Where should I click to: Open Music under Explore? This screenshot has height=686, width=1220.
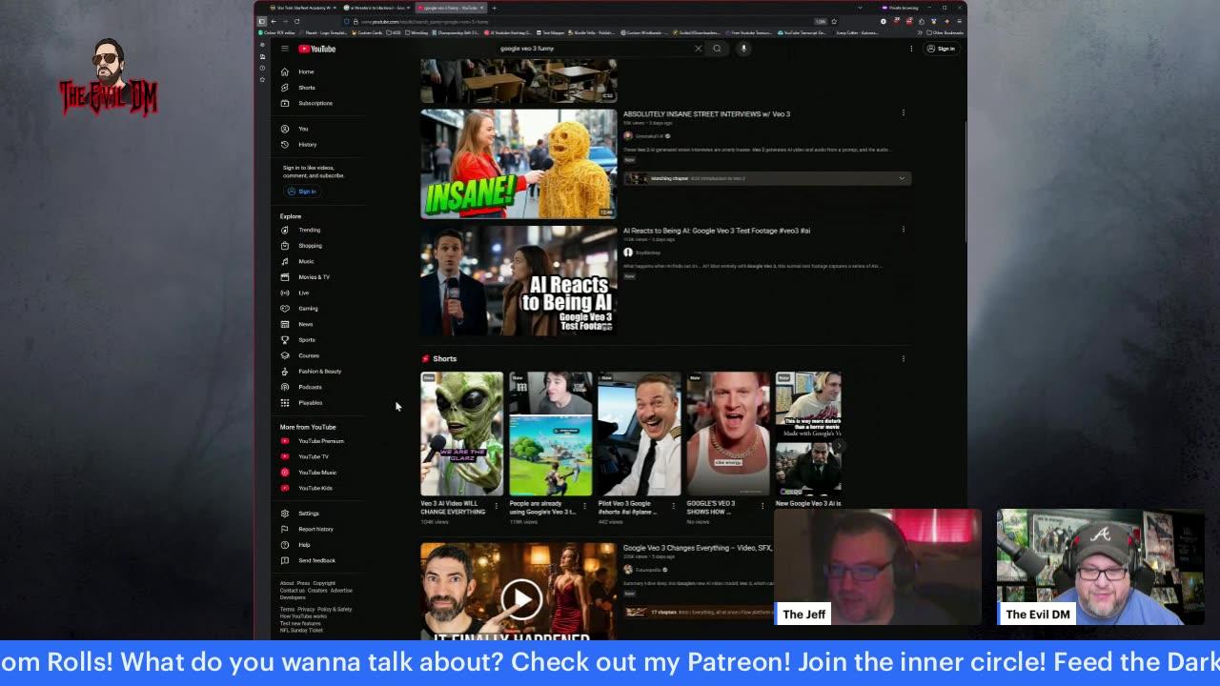(305, 261)
